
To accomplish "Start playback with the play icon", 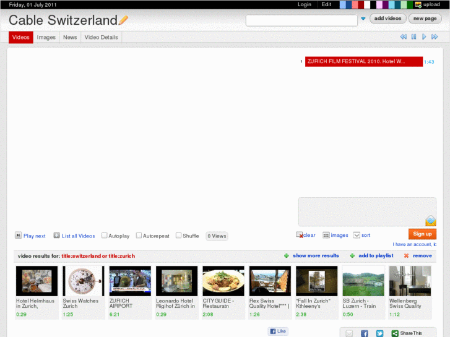I will coord(424,36).
